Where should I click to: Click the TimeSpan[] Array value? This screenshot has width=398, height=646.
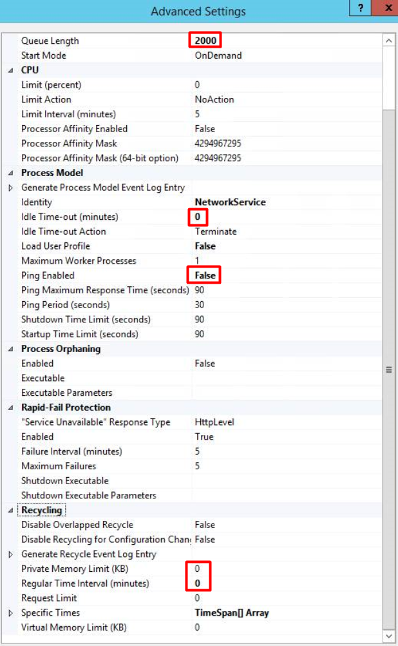point(232,612)
